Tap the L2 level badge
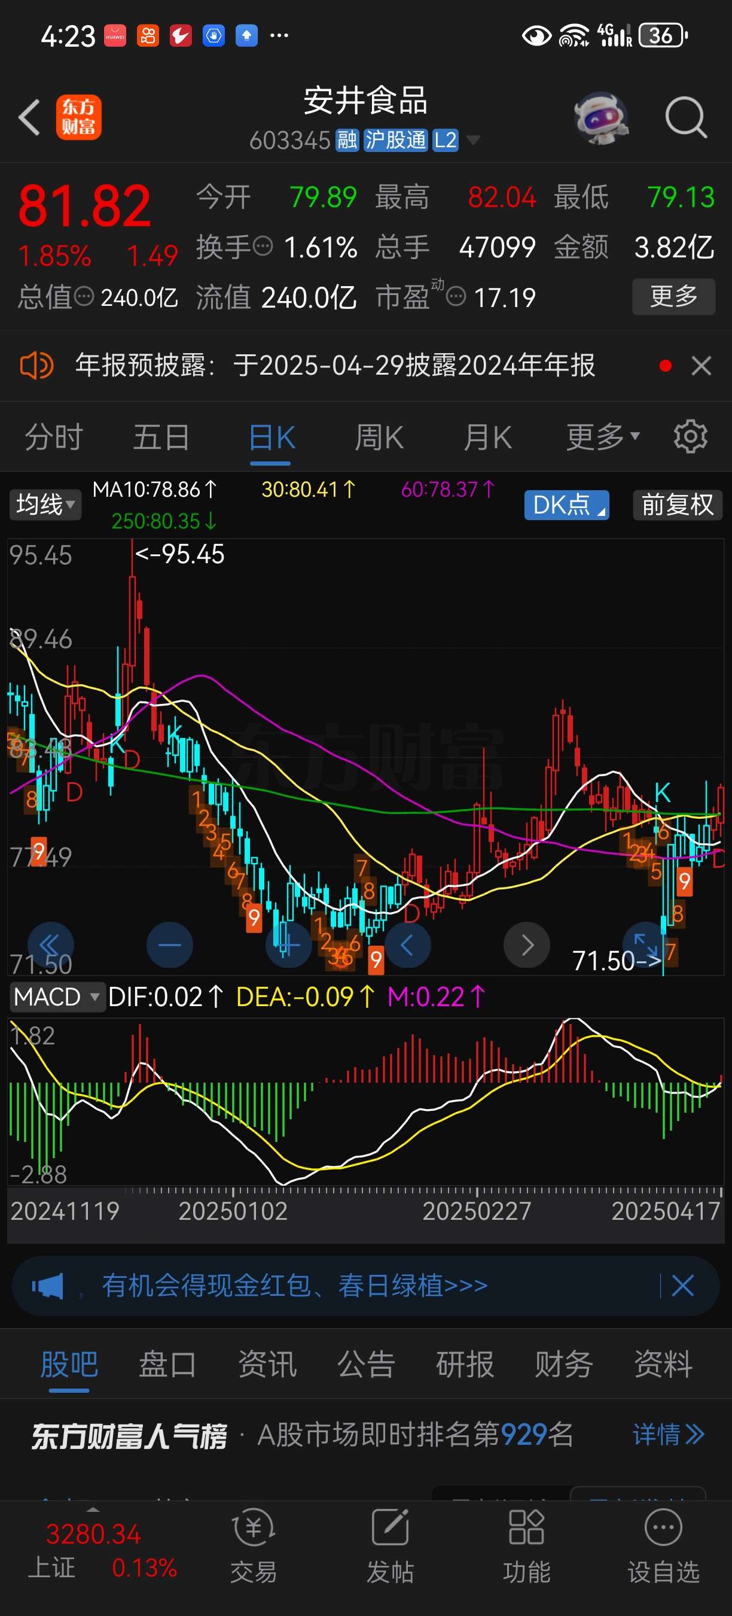This screenshot has height=1616, width=732. coord(446,140)
